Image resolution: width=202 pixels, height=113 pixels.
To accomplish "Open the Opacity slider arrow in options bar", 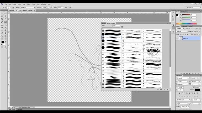I will point(48,8).
